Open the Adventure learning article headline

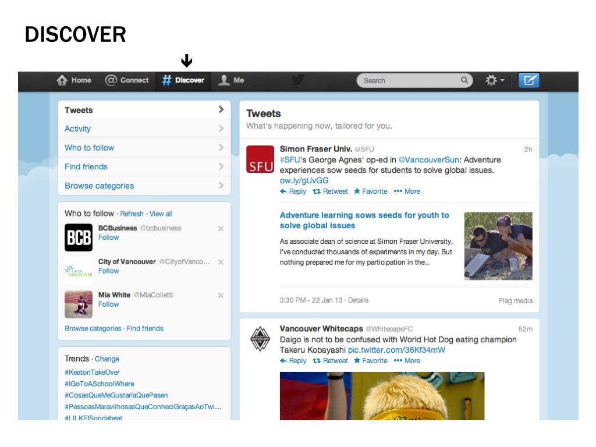click(364, 221)
